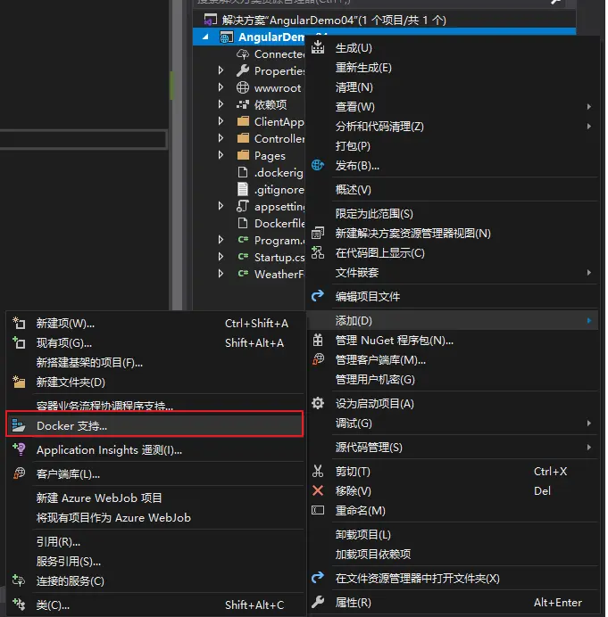Click the New Item (新建项) icon
The width and height of the screenshot is (608, 617).
(19, 323)
